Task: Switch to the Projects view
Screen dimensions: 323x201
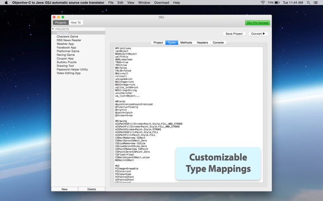Action: tap(61, 23)
